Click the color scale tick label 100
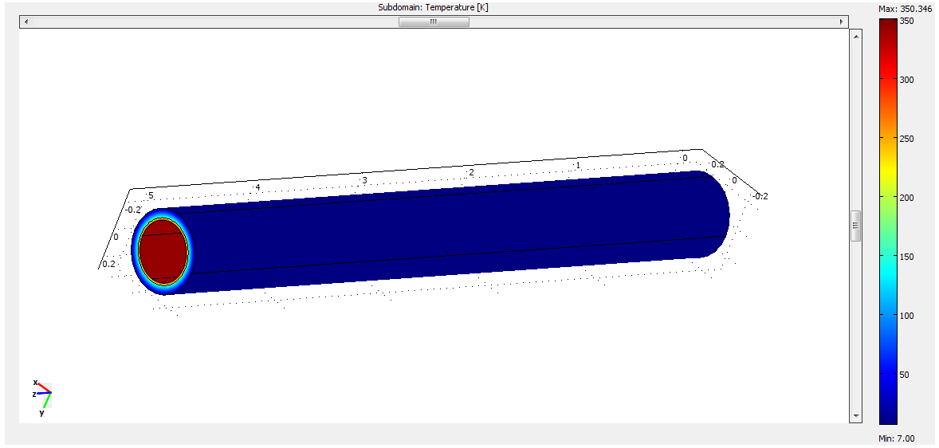This screenshot has width=939, height=448. point(906,316)
